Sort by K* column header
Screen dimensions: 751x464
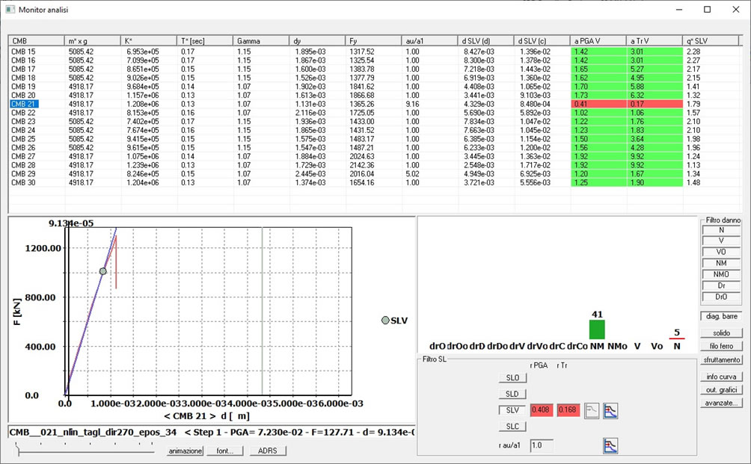click(149, 41)
